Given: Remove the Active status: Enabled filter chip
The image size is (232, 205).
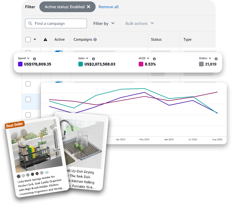Looking at the screenshot, I should tap(89, 7).
